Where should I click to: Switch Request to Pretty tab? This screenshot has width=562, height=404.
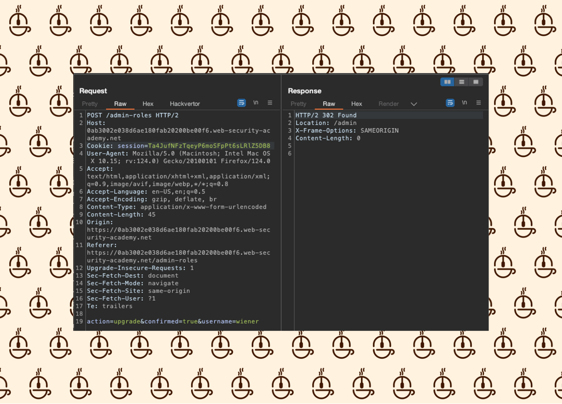coord(90,104)
